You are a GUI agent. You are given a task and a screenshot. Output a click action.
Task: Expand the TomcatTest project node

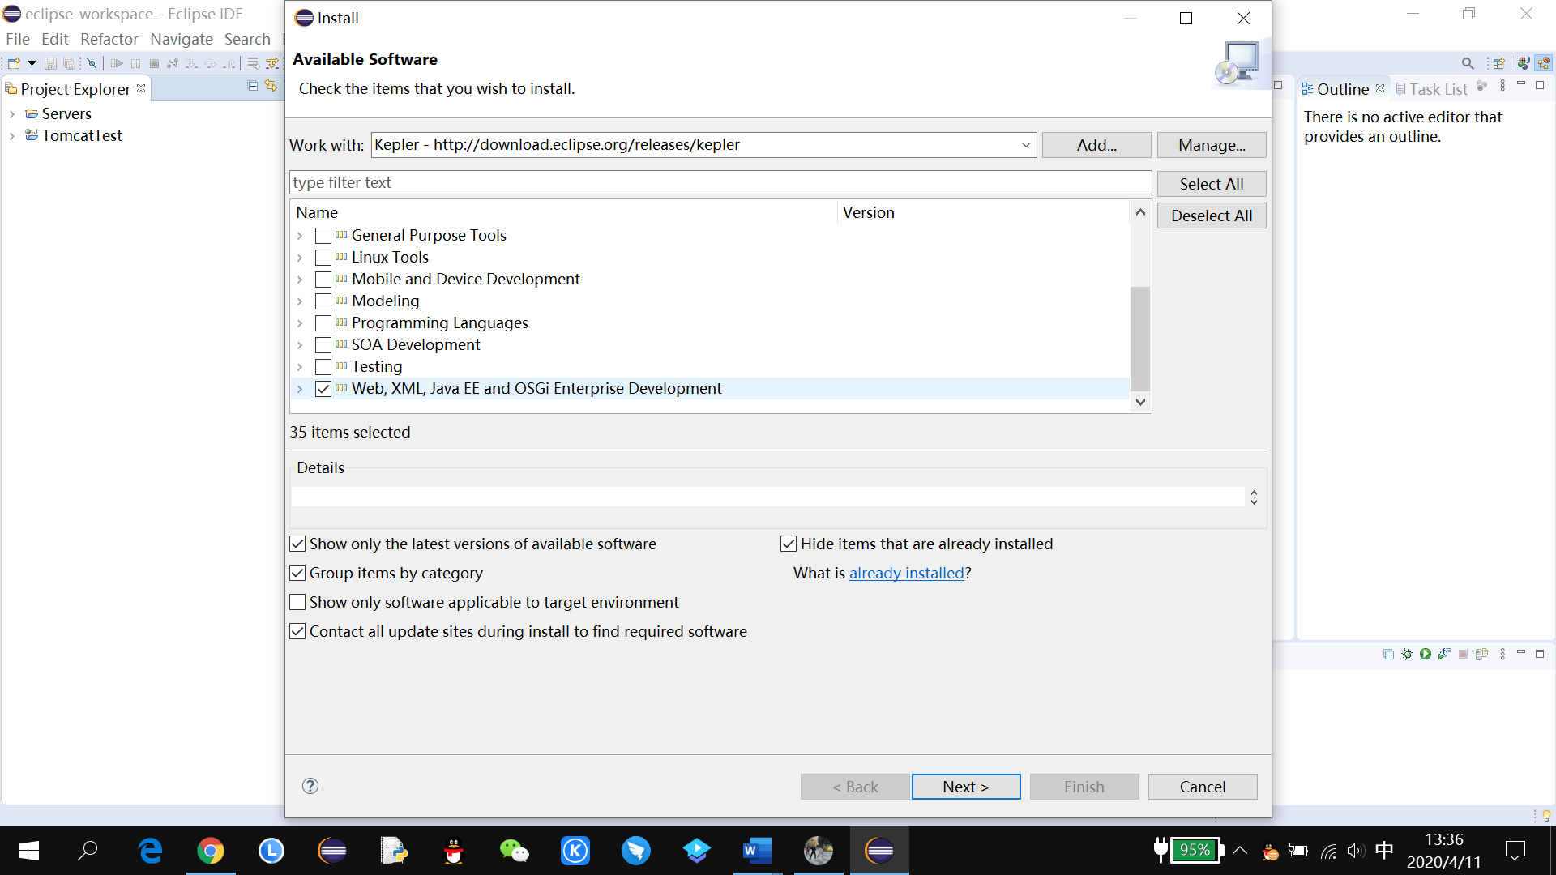[x=12, y=136]
